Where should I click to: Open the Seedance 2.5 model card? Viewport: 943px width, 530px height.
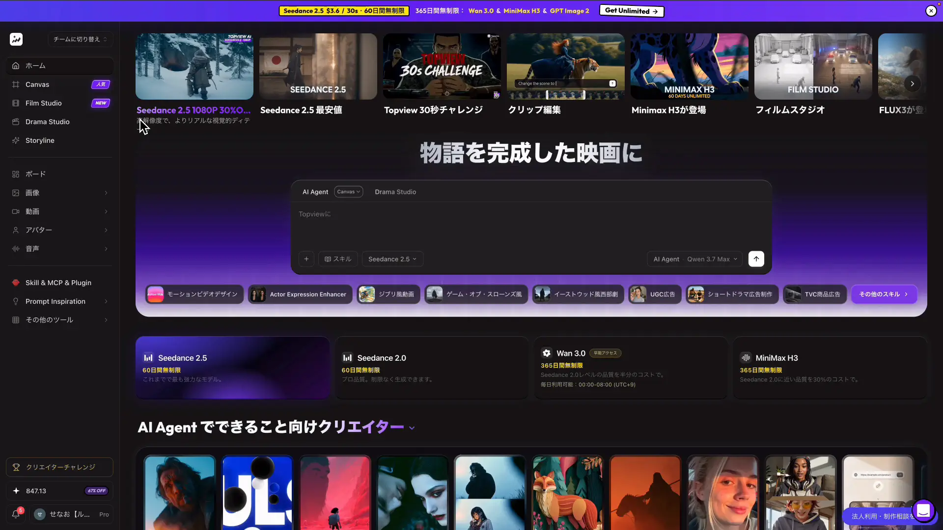click(x=233, y=368)
